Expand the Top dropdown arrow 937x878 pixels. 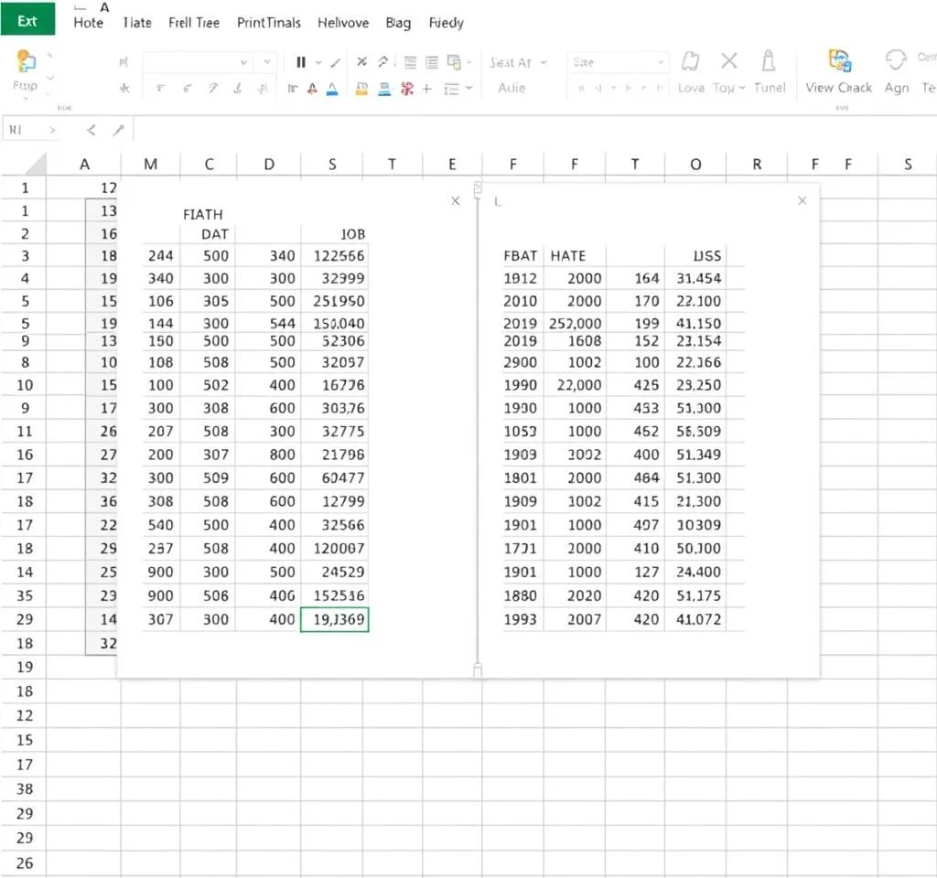pos(743,89)
